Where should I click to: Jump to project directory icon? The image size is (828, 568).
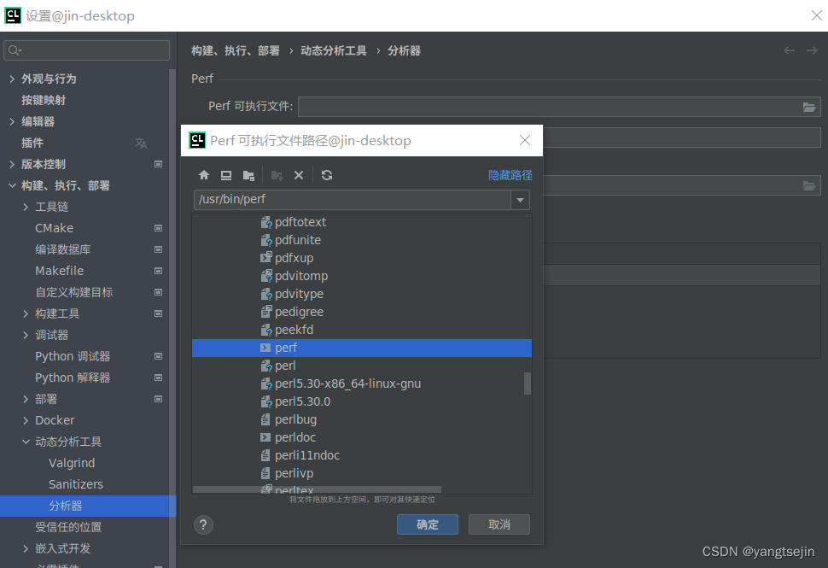[248, 175]
